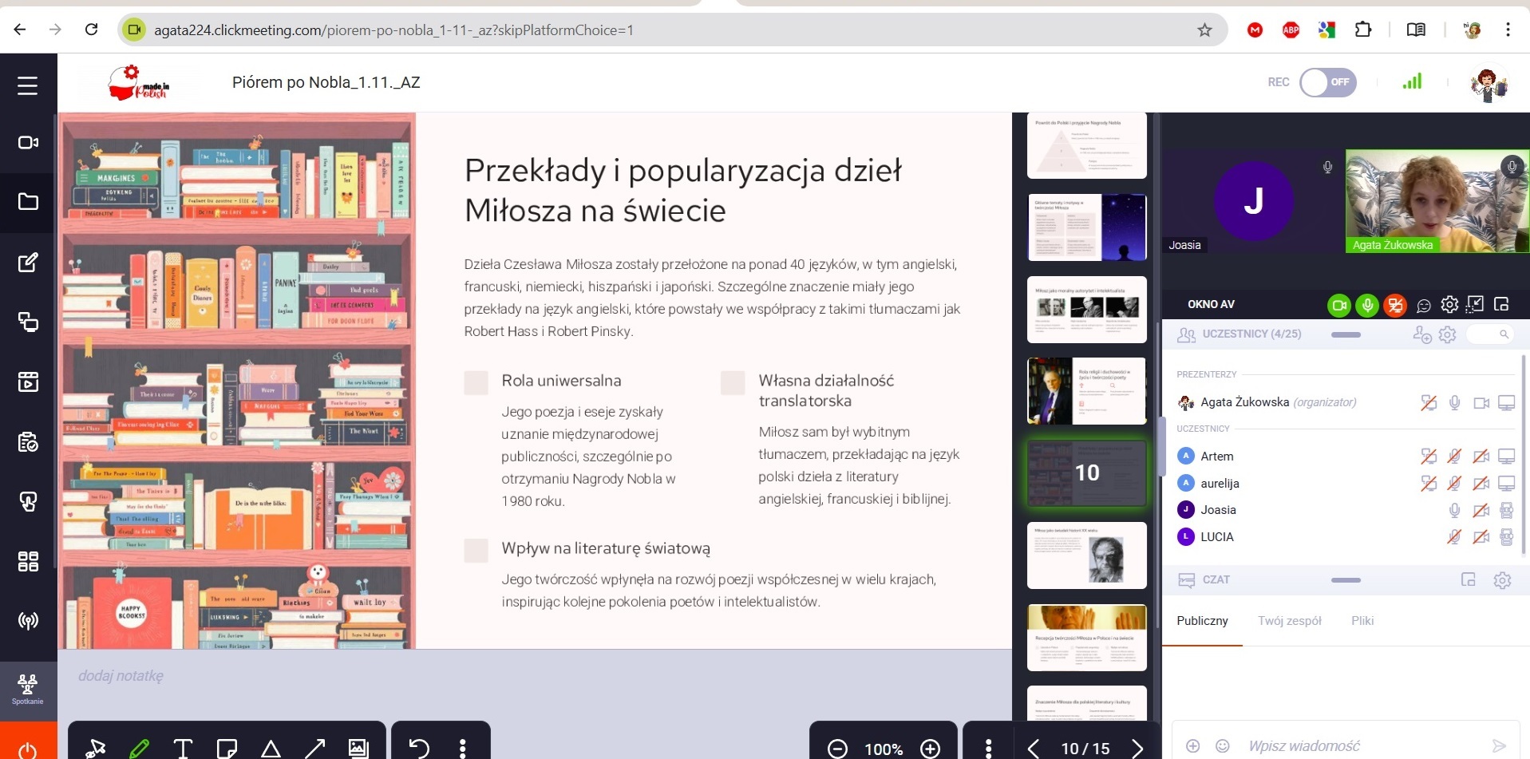Open slide navigation more options menu
Viewport: 1530px width, 759px height.
pyautogui.click(x=989, y=748)
